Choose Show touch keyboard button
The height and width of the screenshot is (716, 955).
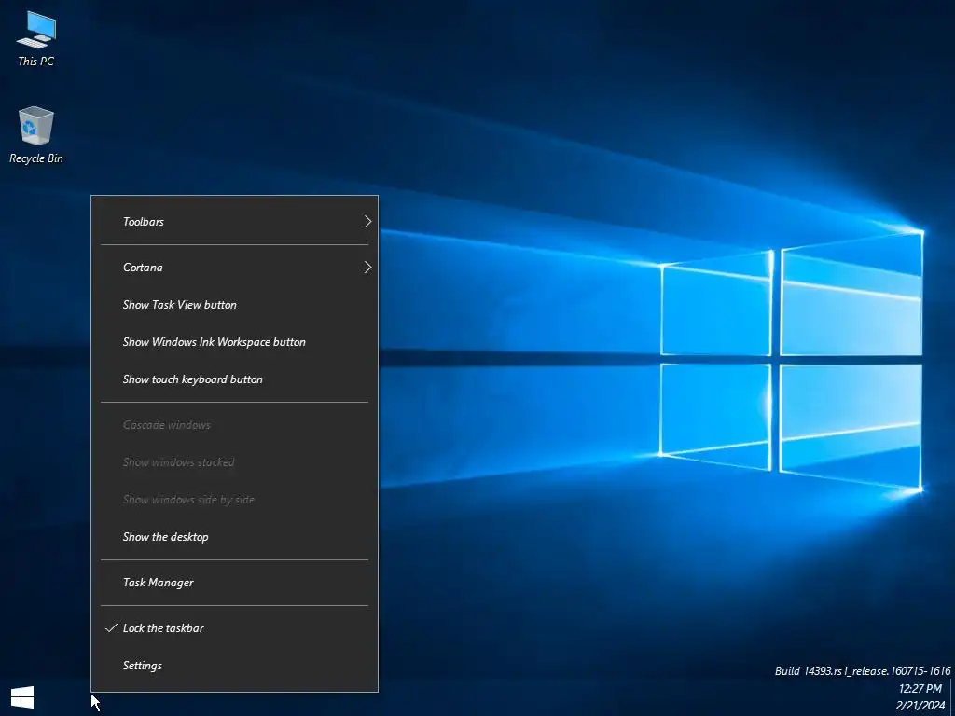(x=234, y=379)
